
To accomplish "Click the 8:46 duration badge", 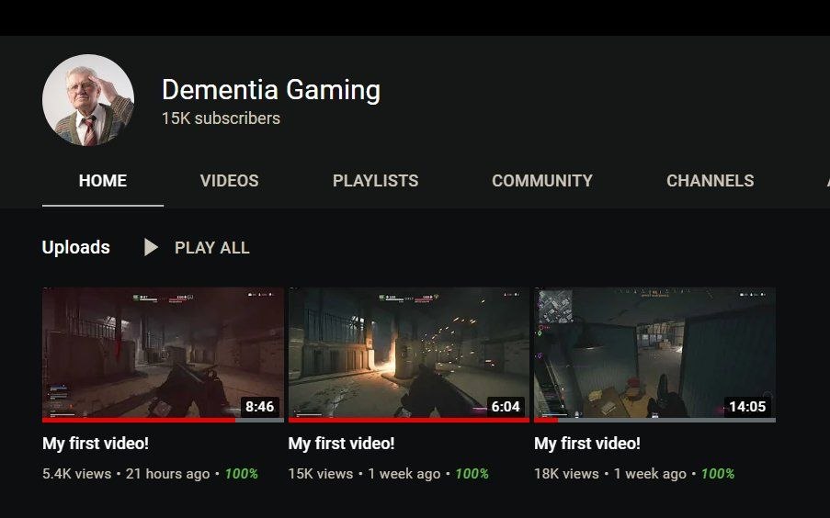I will point(259,406).
